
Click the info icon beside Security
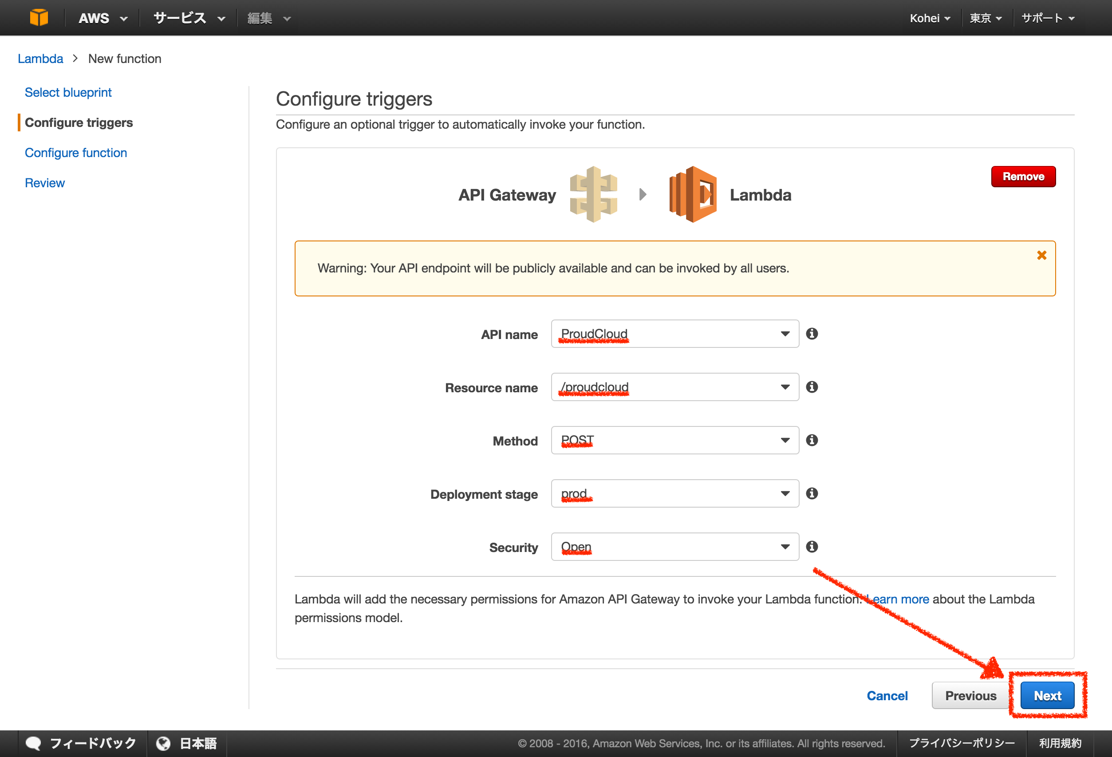click(812, 547)
